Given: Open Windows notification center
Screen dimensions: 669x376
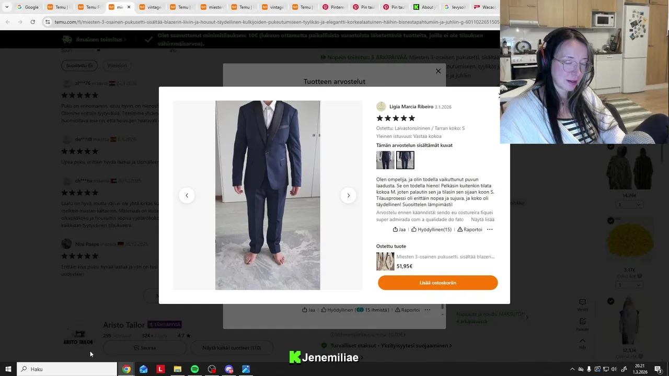Looking at the screenshot, I should (659, 369).
